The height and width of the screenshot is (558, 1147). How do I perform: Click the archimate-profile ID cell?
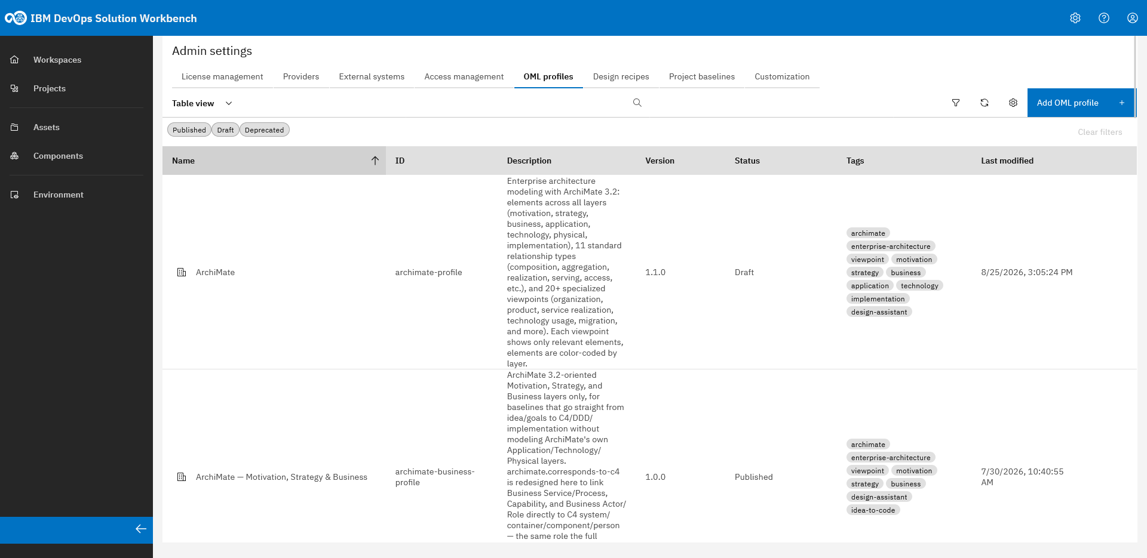[x=428, y=272]
